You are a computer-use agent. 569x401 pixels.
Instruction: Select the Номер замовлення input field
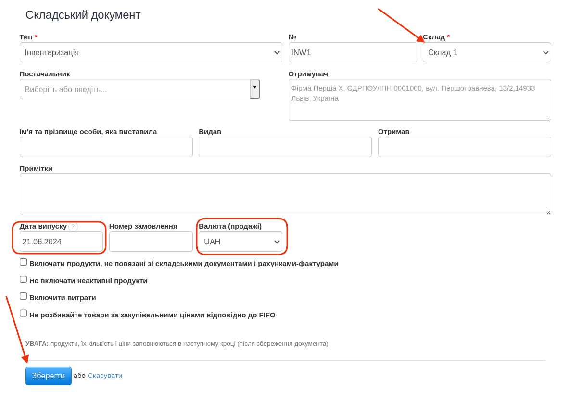coord(151,242)
